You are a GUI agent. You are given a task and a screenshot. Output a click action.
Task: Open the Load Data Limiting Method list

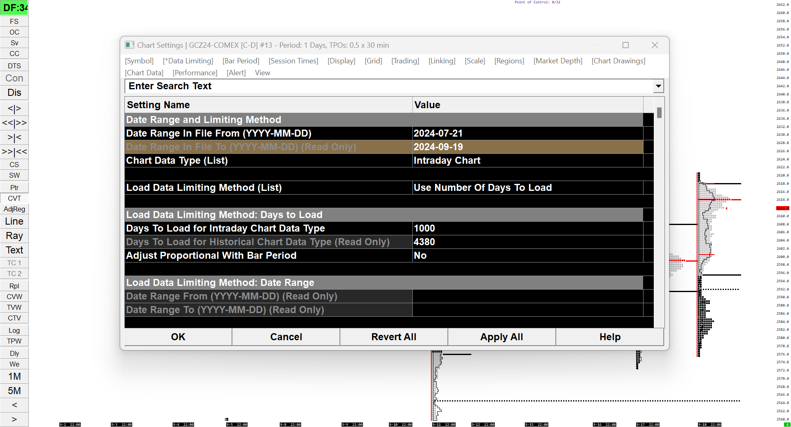point(527,188)
